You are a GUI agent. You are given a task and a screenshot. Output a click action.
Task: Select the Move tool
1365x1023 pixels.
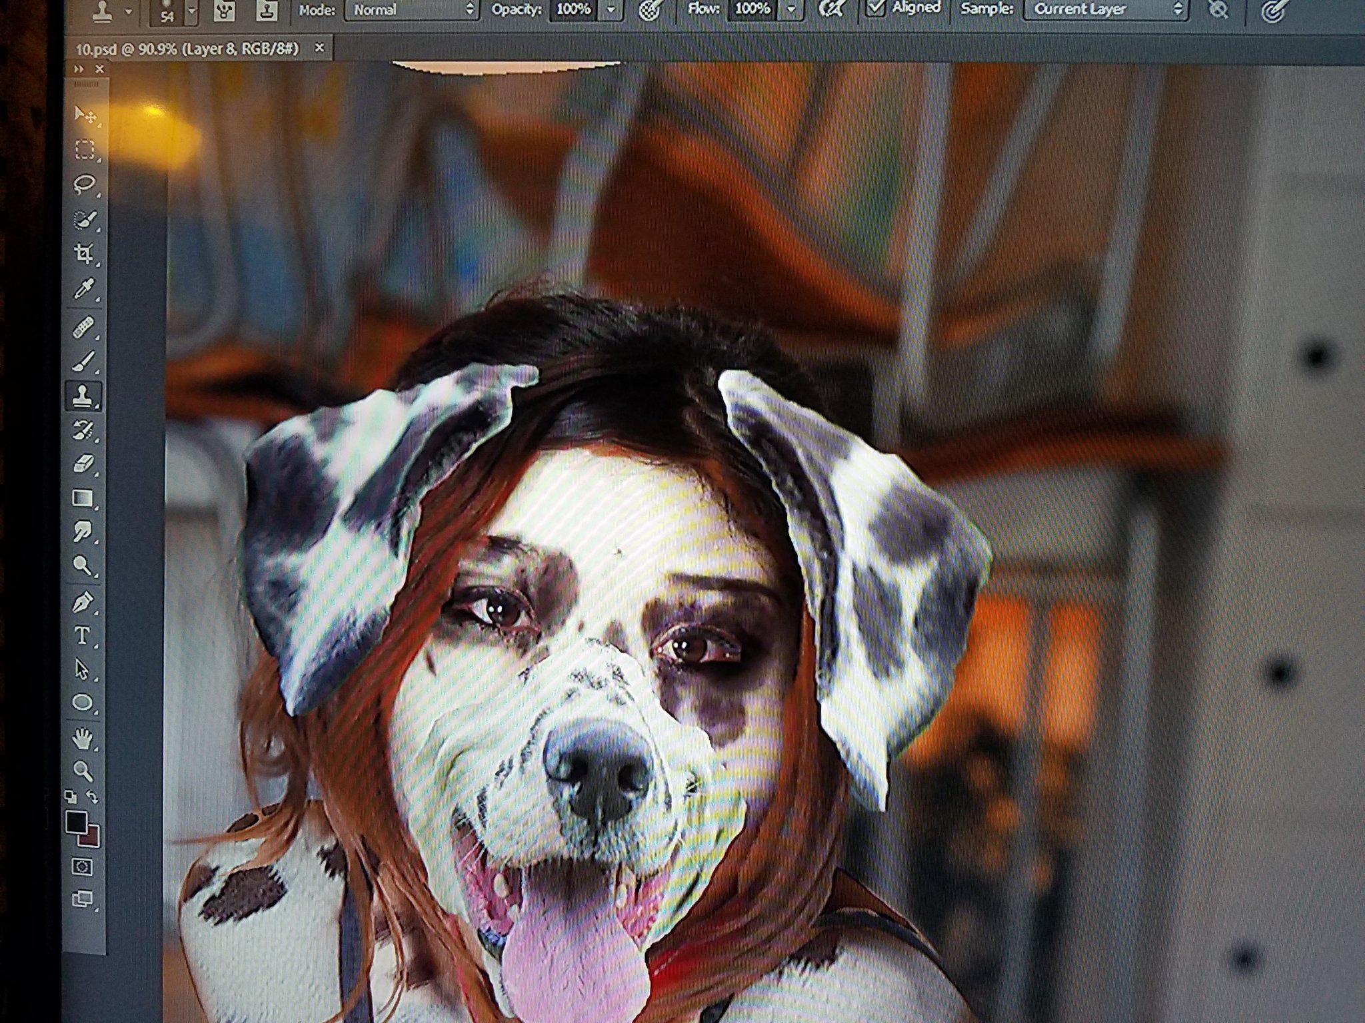pos(85,115)
